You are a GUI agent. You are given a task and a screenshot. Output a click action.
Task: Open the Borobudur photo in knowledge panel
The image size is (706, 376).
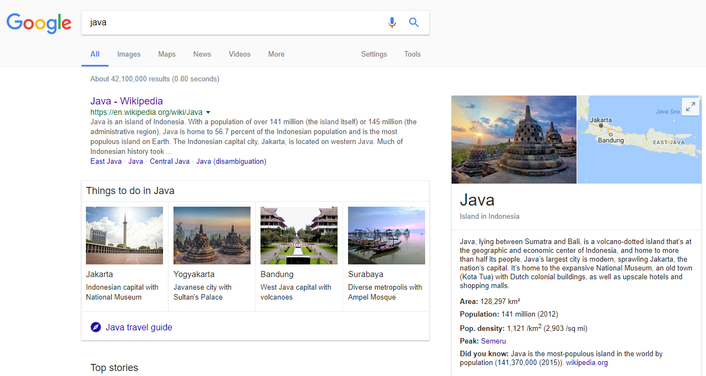click(514, 140)
